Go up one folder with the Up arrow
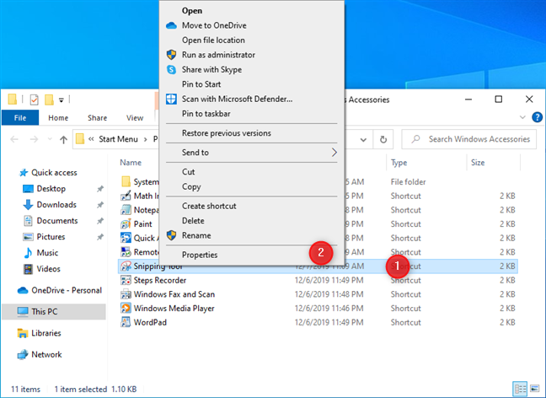 tap(63, 140)
